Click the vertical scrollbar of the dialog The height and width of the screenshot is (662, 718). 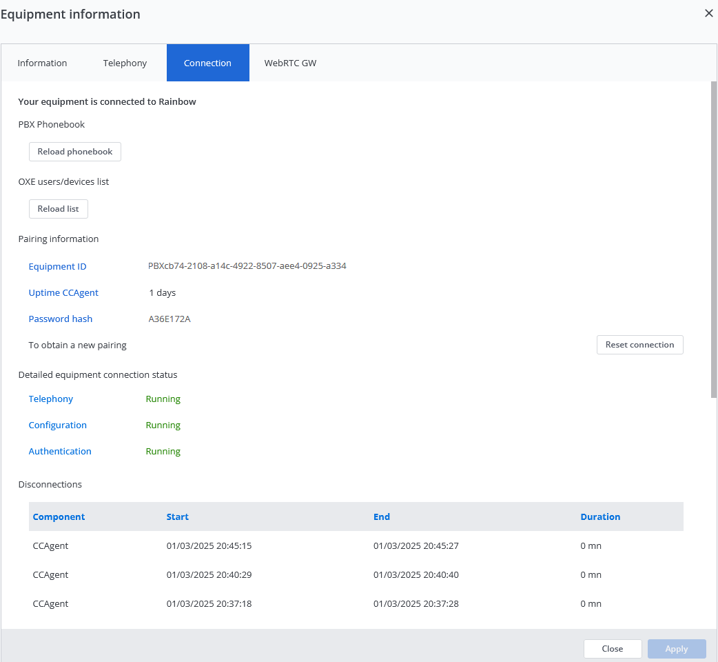pos(714,239)
